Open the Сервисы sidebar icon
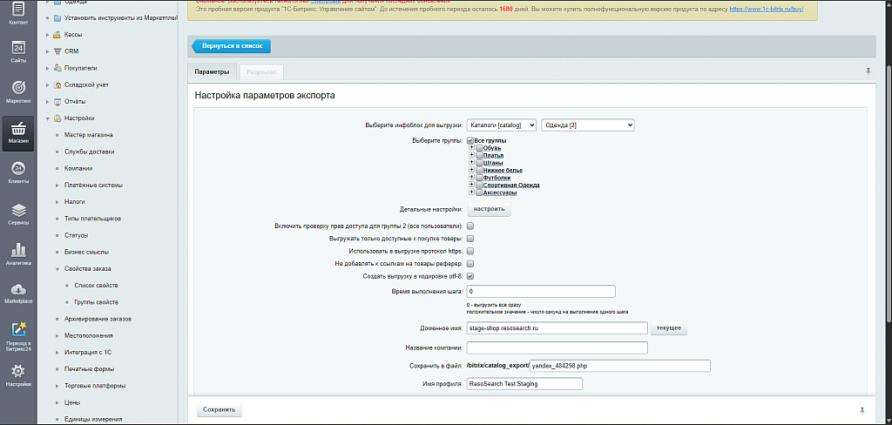Image resolution: width=892 pixels, height=425 pixels. (18, 213)
